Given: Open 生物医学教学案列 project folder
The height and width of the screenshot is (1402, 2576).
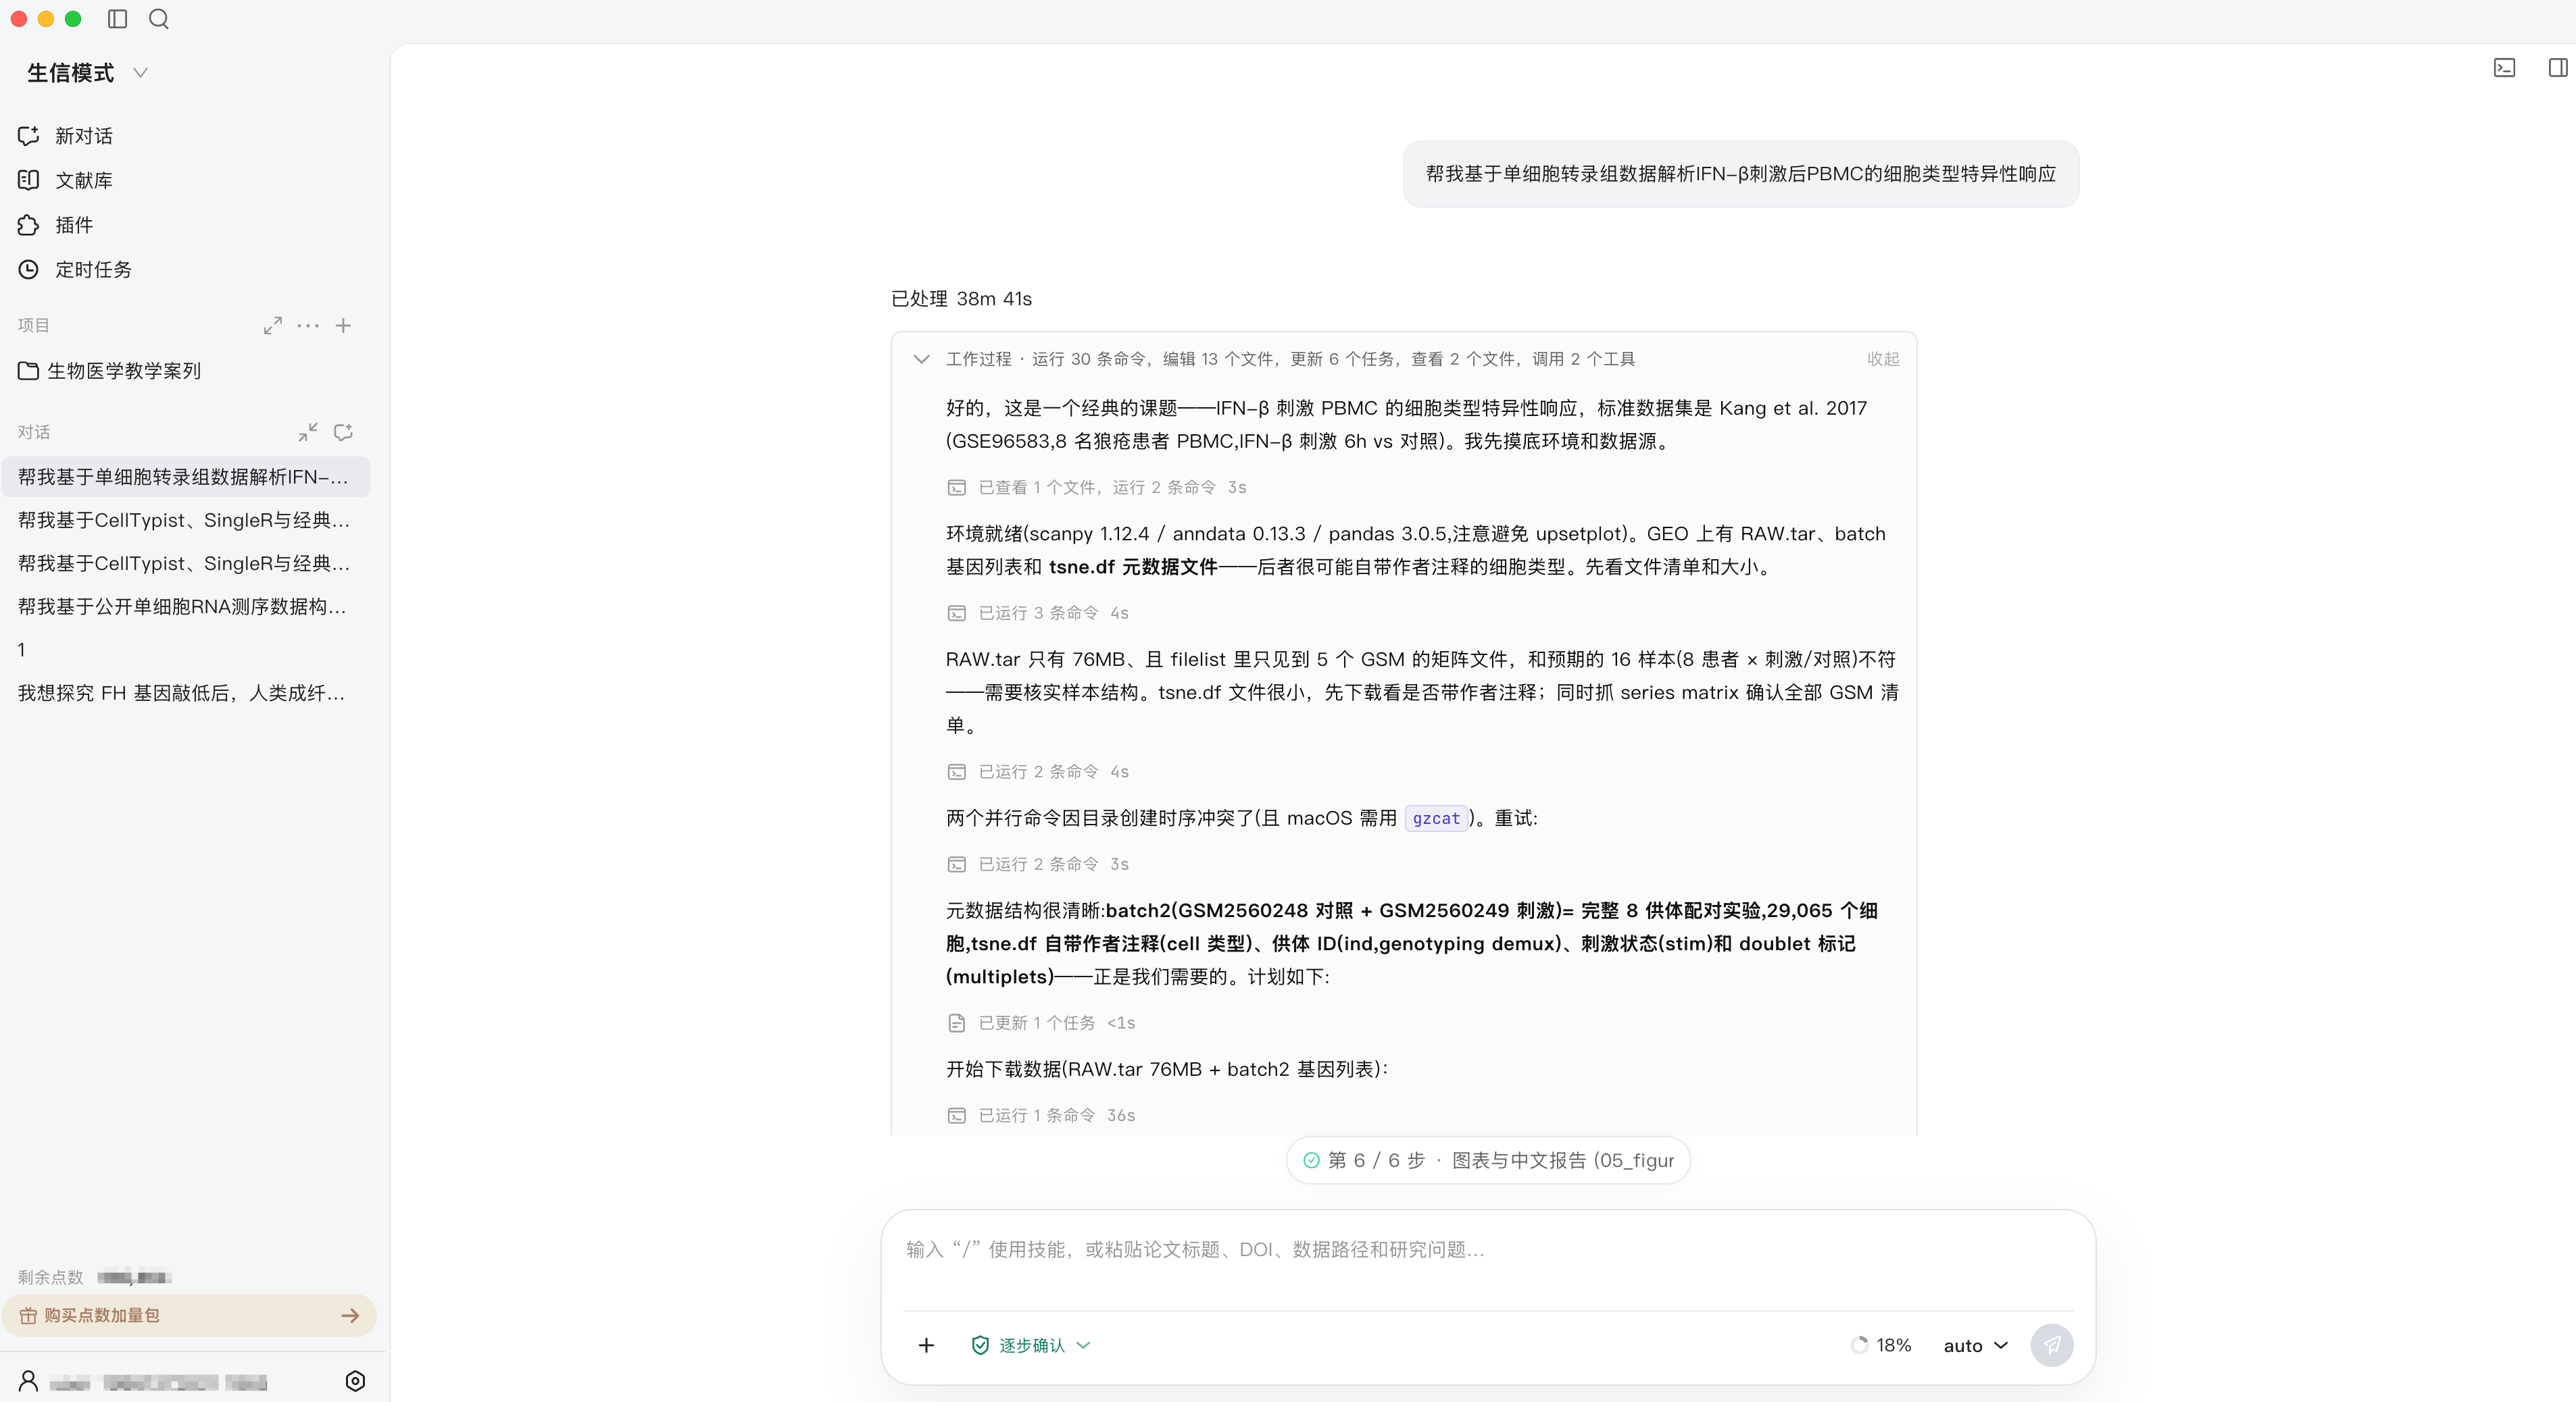Looking at the screenshot, I should tap(110, 371).
